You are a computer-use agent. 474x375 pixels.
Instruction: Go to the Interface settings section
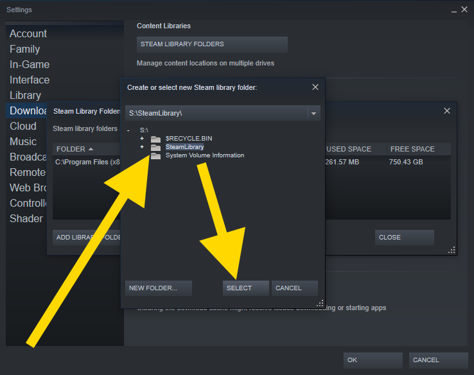click(x=30, y=80)
